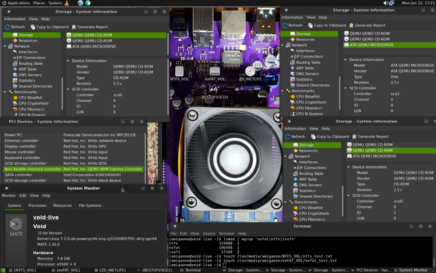436x273 pixels.
Task: Open the Applications menu in top panel
Action: 16,3
